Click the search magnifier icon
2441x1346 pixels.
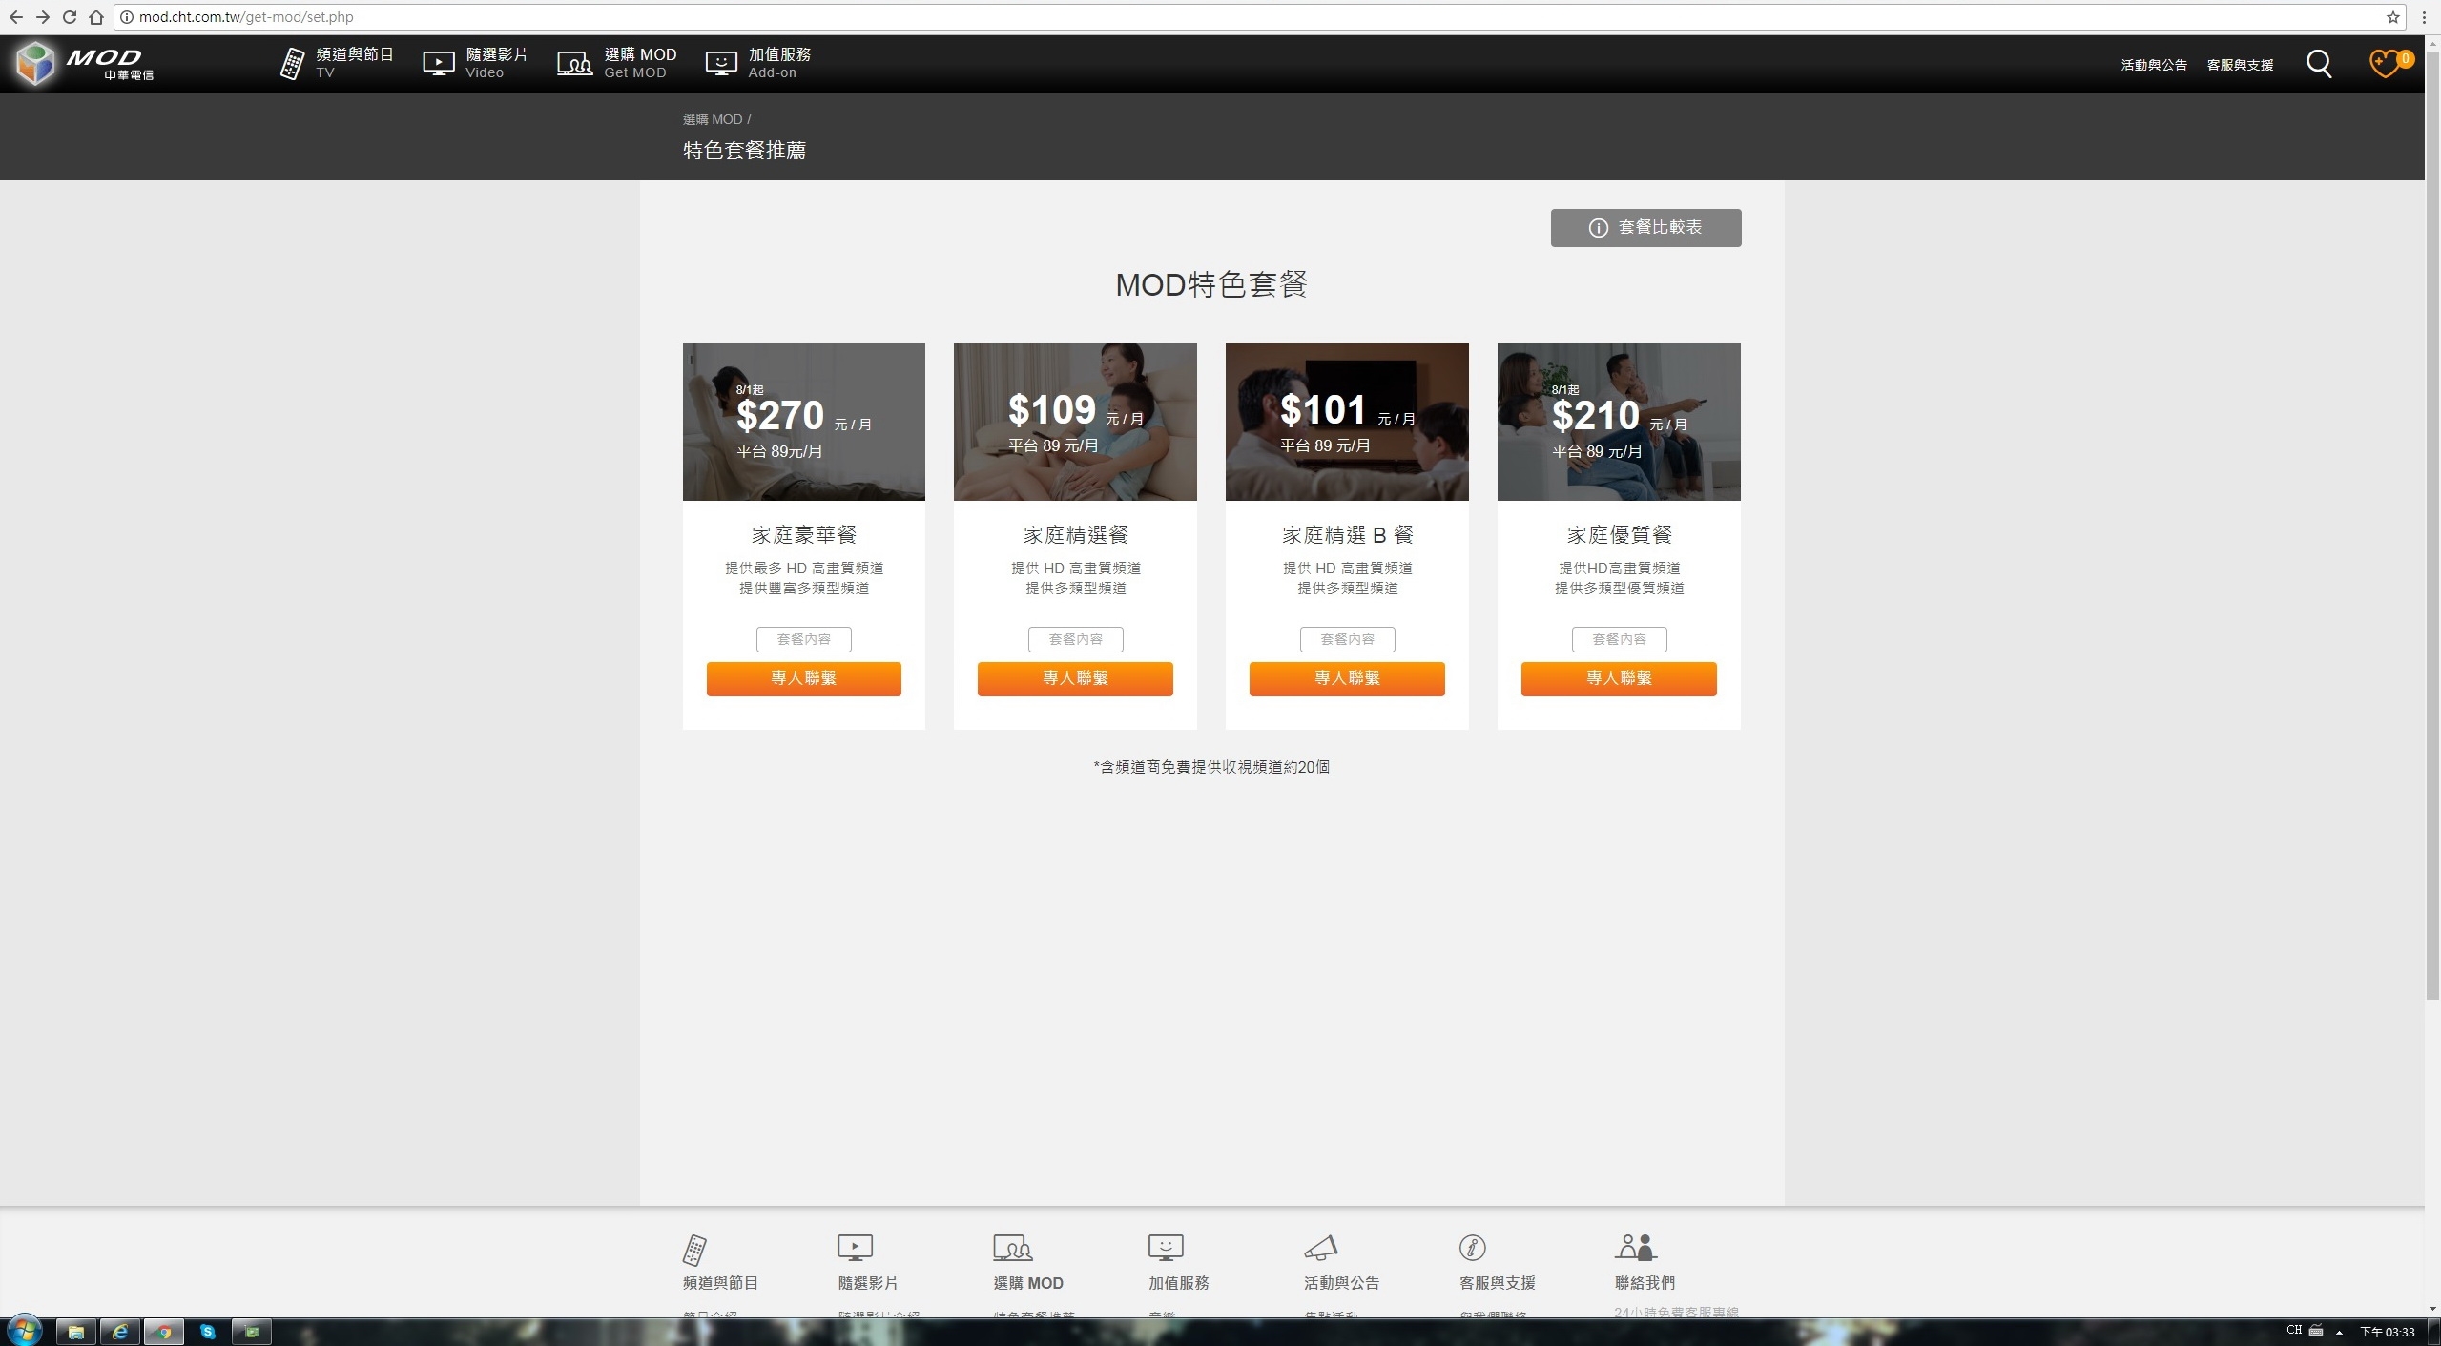[x=2318, y=64]
